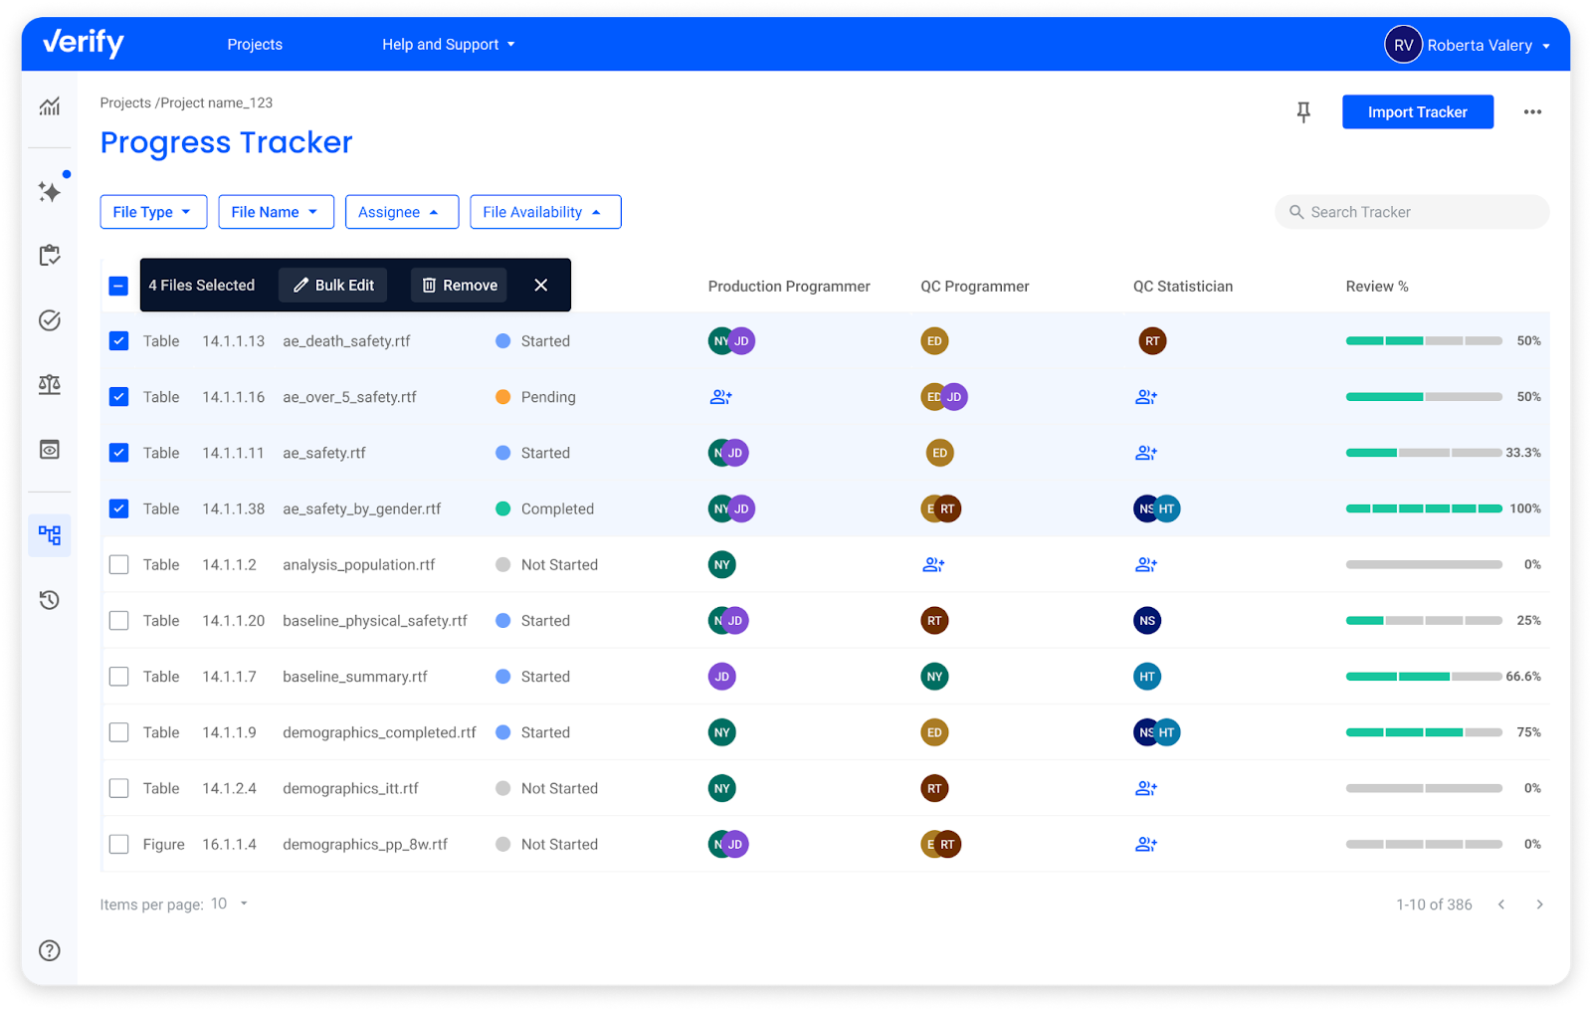Open the Help question mark at bottom left
This screenshot has height=1011, width=1592.
[50, 950]
